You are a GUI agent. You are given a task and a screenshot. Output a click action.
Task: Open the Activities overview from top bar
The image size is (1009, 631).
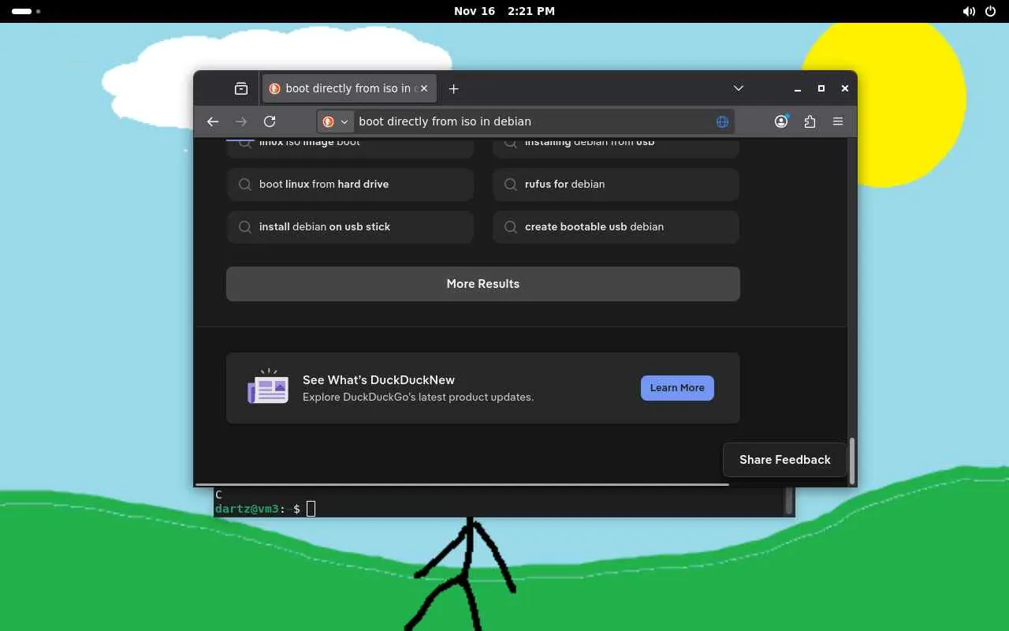point(26,11)
